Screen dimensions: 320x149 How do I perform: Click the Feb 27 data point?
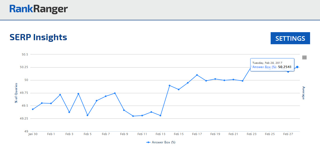click(x=288, y=72)
